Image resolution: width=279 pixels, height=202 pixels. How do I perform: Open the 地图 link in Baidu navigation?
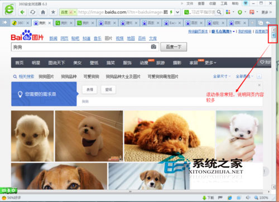coord(131,39)
